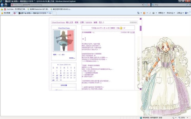Click the Refresh page icon
This screenshot has width=191, height=119.
pyautogui.click(x=146, y=5)
